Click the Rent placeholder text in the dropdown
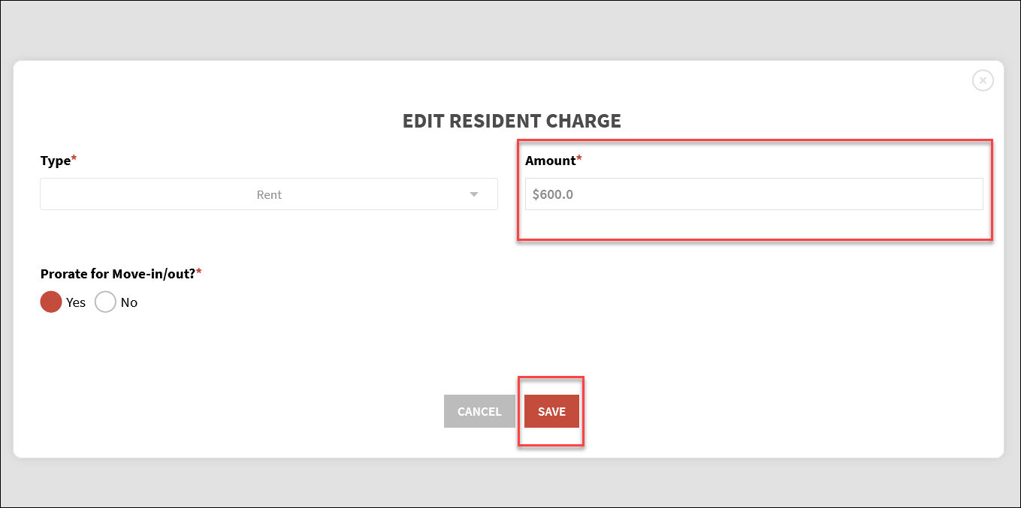 coord(269,194)
